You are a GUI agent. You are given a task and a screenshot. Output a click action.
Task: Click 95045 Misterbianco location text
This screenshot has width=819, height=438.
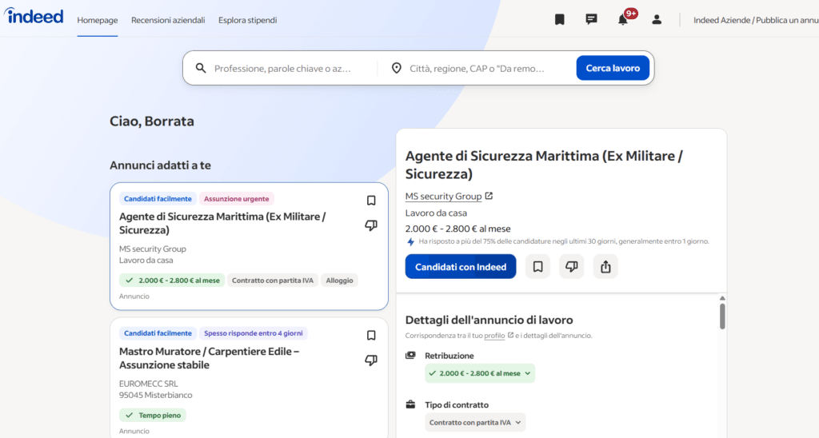156,395
